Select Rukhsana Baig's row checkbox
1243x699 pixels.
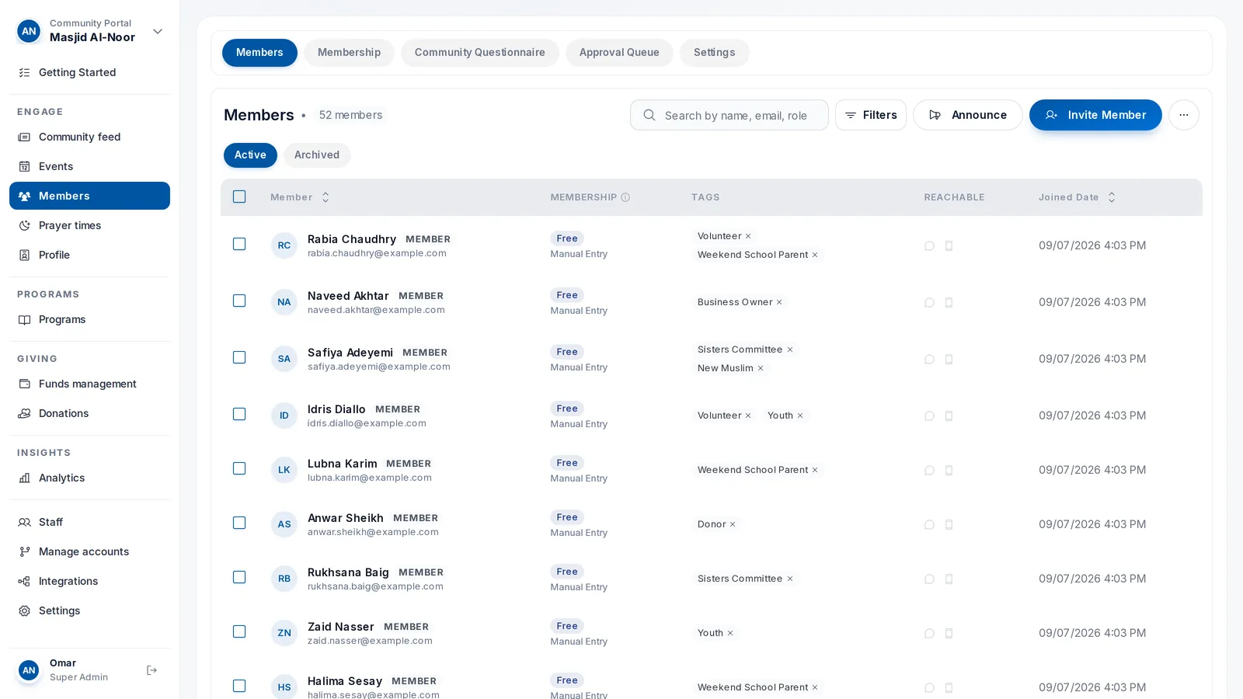(239, 577)
